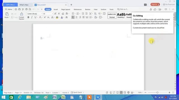The height and width of the screenshot is (100, 179).
Task: Decrease font size with the shrink font icon
Action: 59,14
